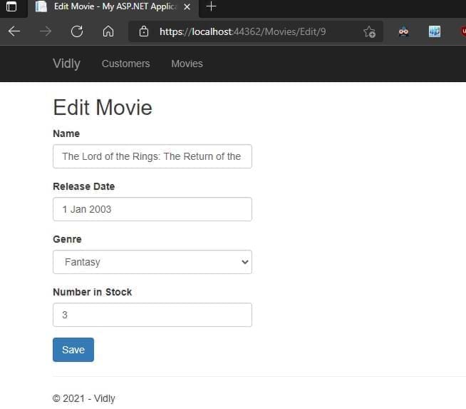Click the Release Date input field
Viewport: 466px width, 409px height.
coord(152,209)
